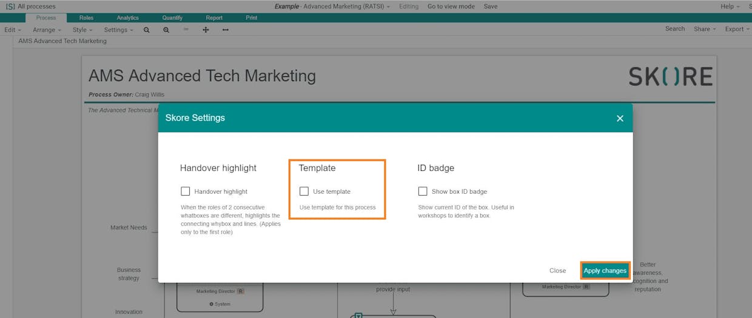Check Show box ID badge option

tap(423, 191)
